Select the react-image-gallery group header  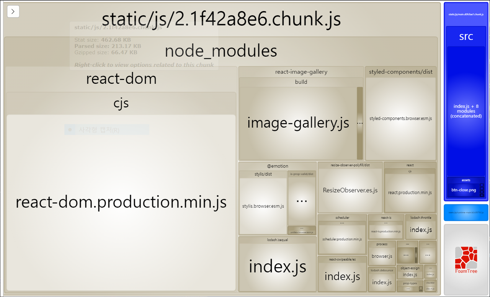pyautogui.click(x=301, y=72)
